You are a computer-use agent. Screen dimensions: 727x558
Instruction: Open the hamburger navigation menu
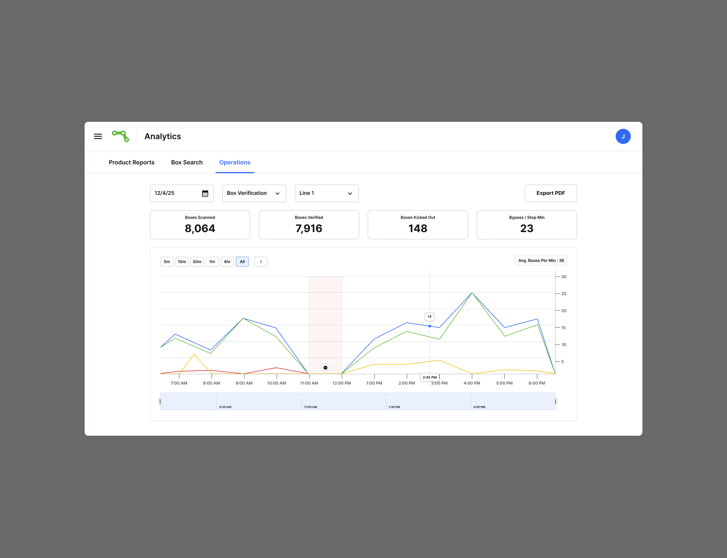coord(98,136)
